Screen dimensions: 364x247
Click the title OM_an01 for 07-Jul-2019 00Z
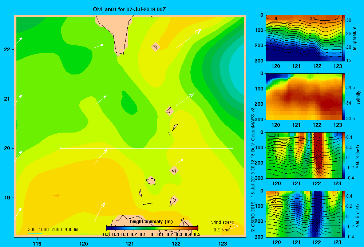point(129,9)
